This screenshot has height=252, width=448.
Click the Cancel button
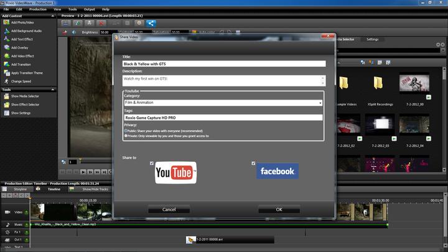(169, 210)
